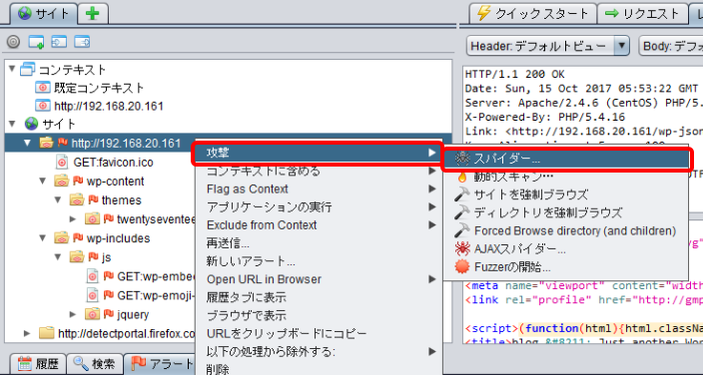703x375 pixels.
Task: Click the target scope icon in sites toolbar
Action: point(13,42)
